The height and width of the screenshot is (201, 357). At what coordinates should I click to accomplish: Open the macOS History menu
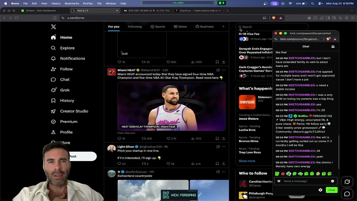[56, 3]
